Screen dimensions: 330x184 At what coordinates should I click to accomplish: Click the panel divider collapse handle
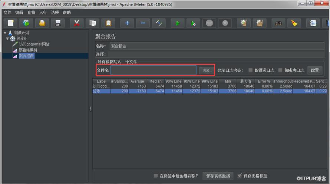[90, 109]
